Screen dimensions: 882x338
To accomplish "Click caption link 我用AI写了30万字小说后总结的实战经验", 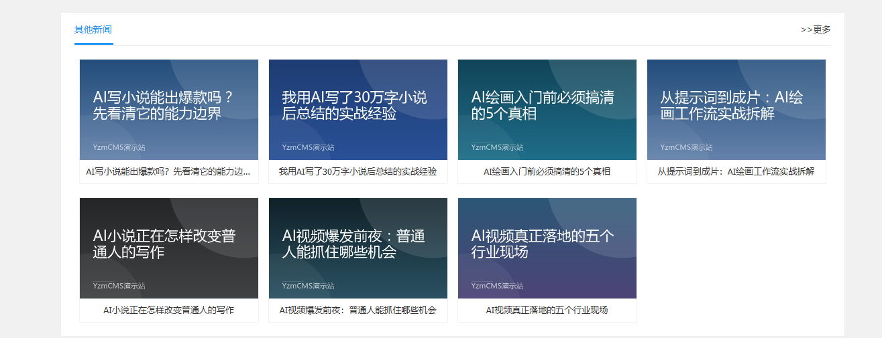I will point(358,172).
